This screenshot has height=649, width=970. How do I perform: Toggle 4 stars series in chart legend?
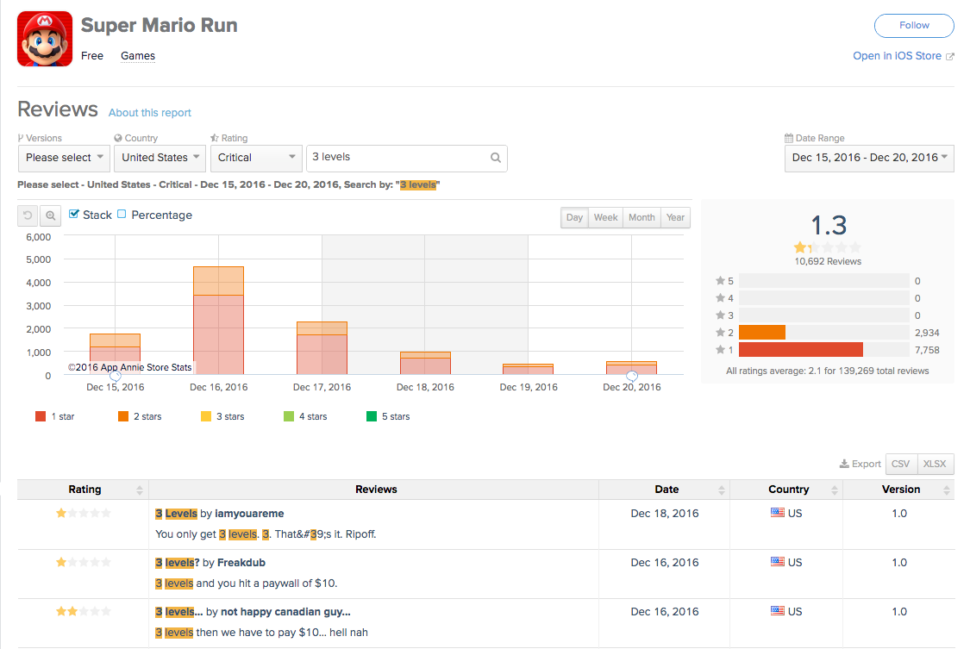point(305,416)
